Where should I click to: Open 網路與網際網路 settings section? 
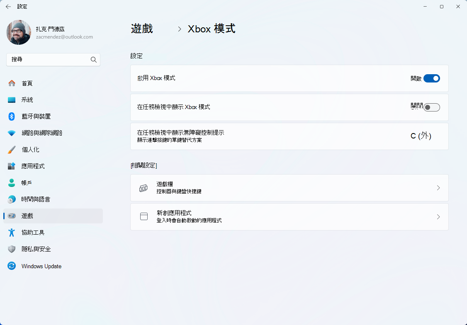point(53,133)
